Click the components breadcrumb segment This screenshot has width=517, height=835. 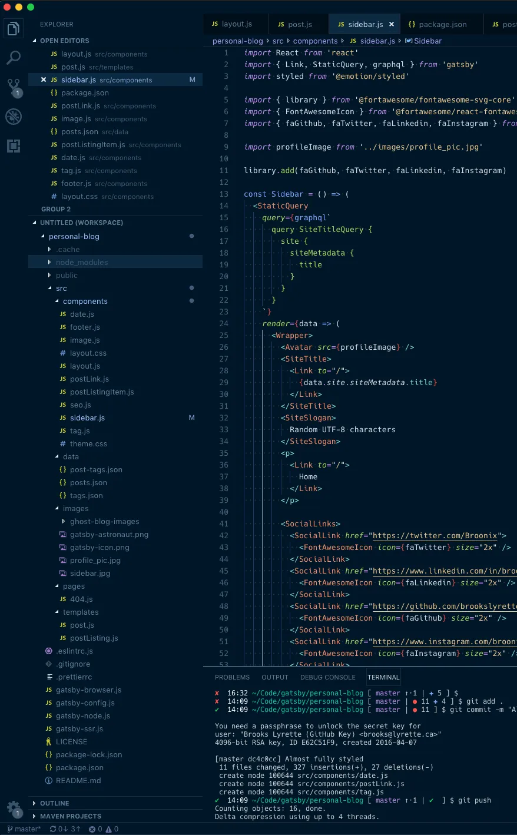[315, 41]
